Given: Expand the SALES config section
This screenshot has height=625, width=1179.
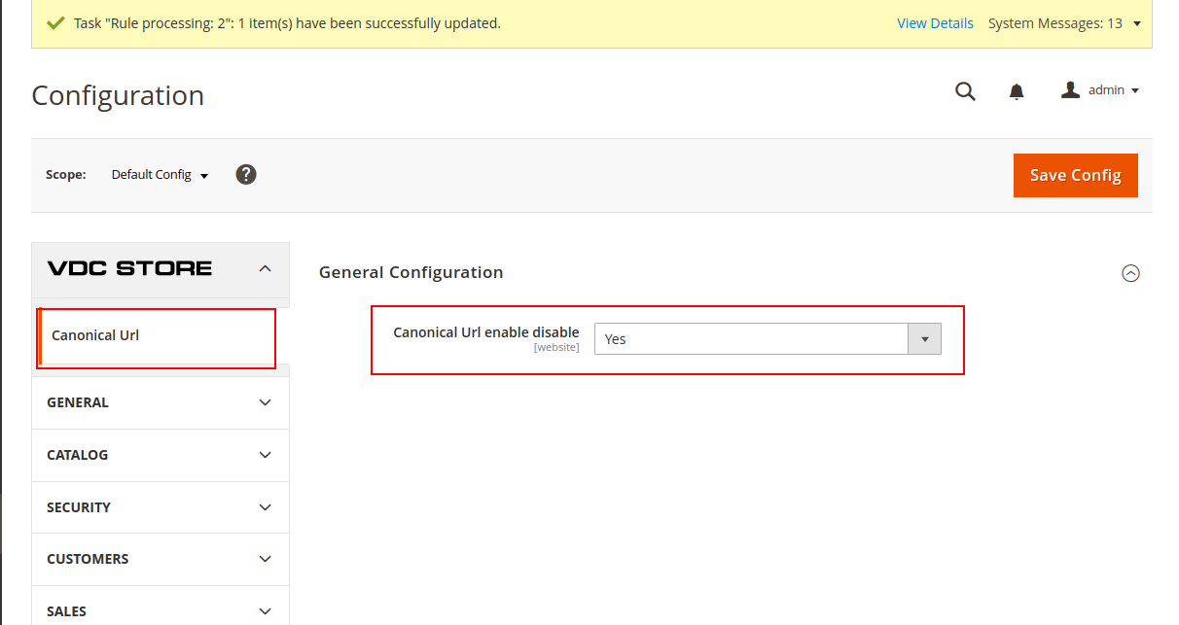Looking at the screenshot, I should pyautogui.click(x=161, y=610).
